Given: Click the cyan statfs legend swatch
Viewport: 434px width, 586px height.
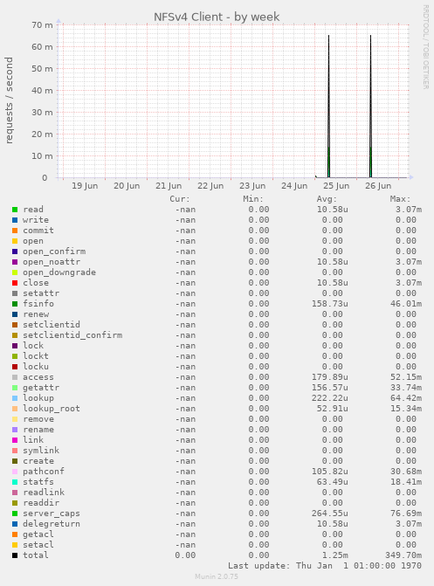Looking at the screenshot, I should click(15, 482).
